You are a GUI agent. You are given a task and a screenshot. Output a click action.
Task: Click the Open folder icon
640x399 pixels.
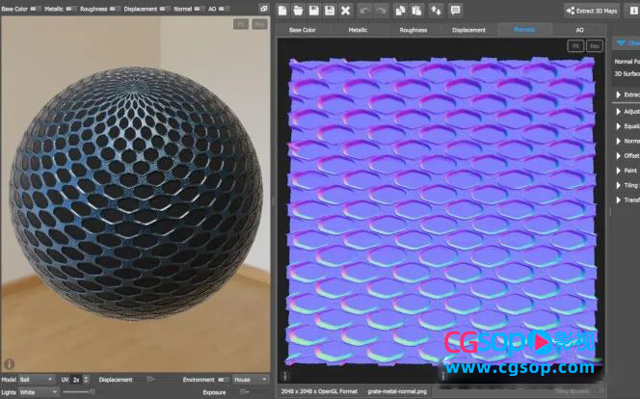point(299,10)
